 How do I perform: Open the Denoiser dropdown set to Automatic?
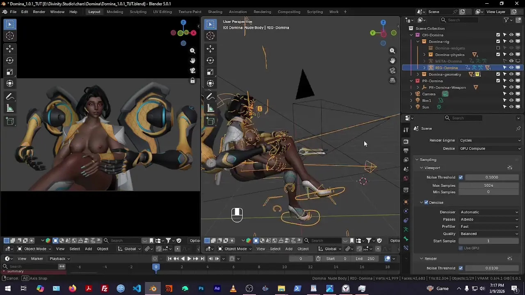pos(490,212)
